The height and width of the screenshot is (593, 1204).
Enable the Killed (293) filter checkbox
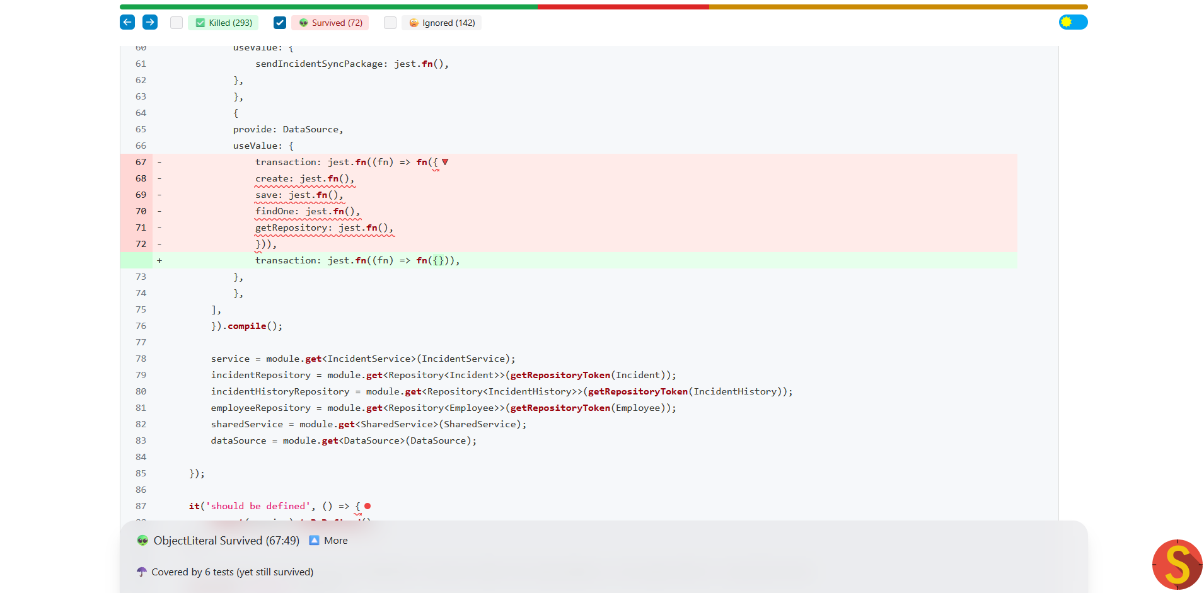click(x=177, y=23)
